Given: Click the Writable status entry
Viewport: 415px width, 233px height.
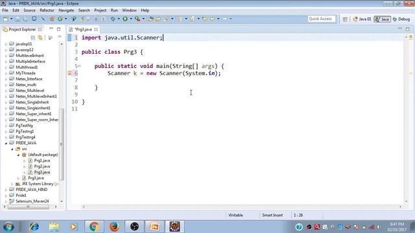Looking at the screenshot, I should [235, 216].
